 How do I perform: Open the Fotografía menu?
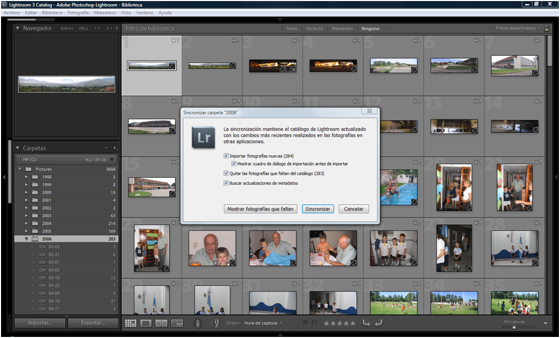tap(78, 13)
